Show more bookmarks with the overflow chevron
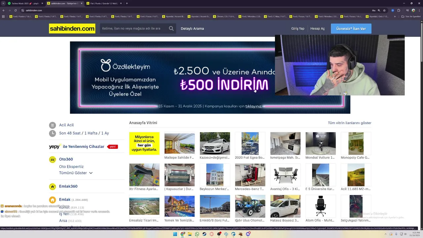This screenshot has height=238, width=423. click(395, 17)
